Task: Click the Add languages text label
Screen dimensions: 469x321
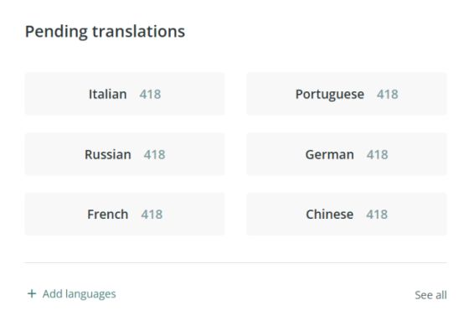Action: (x=80, y=294)
